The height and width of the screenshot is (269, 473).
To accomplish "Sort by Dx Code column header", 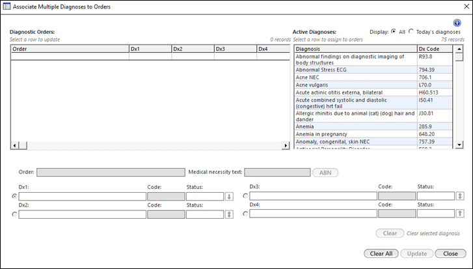I will (435, 49).
